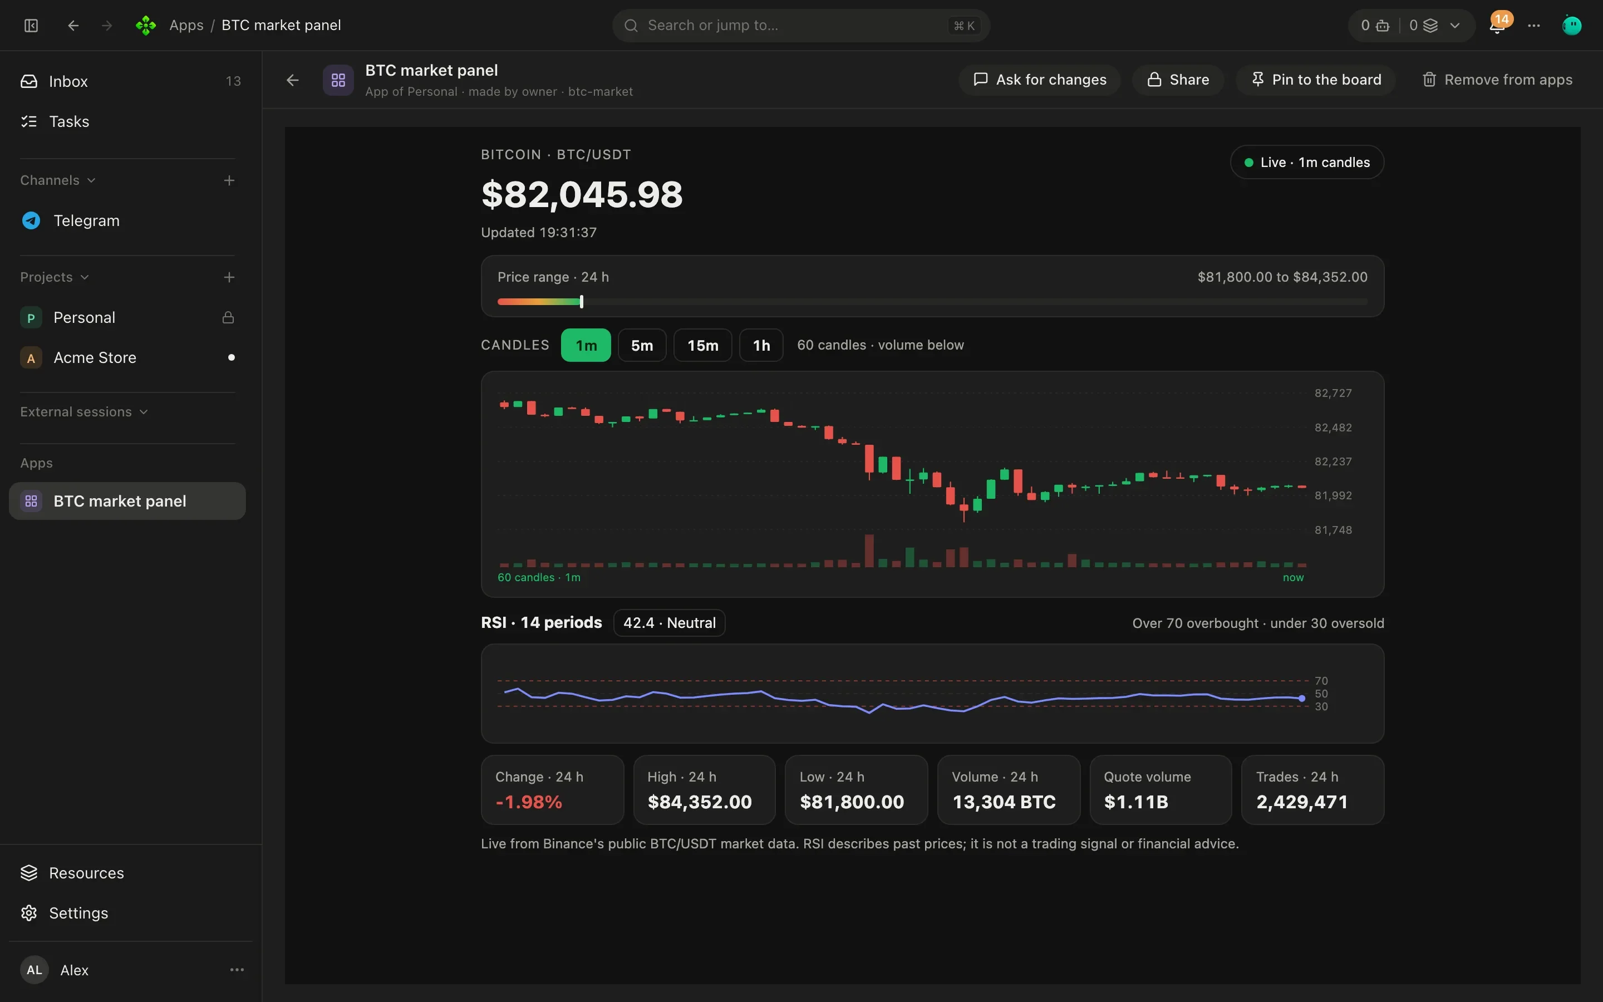Screen dimensions: 1603x1002
Task: Click the Share button
Action: (1178, 80)
